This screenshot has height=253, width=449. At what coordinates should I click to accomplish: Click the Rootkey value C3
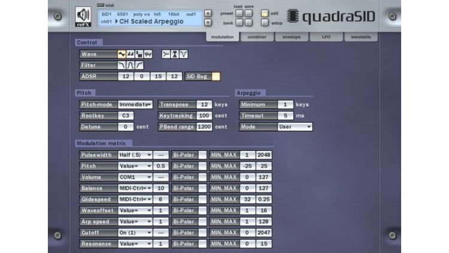tap(126, 116)
